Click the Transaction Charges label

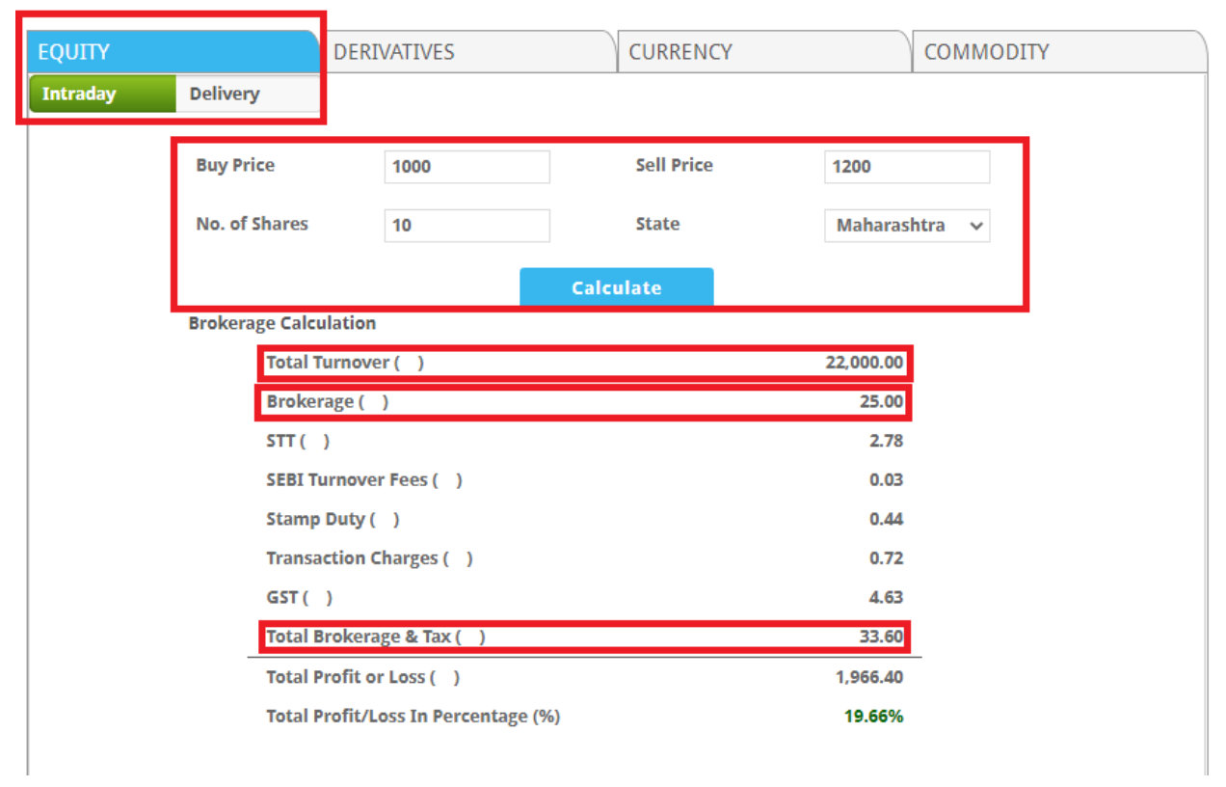pyautogui.click(x=369, y=558)
